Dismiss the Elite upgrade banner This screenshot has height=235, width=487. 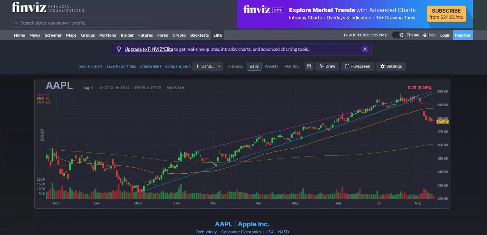[x=365, y=49]
